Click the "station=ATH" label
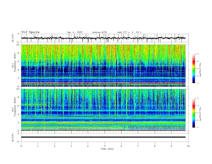The image size is (212, 164). pos(99,32)
